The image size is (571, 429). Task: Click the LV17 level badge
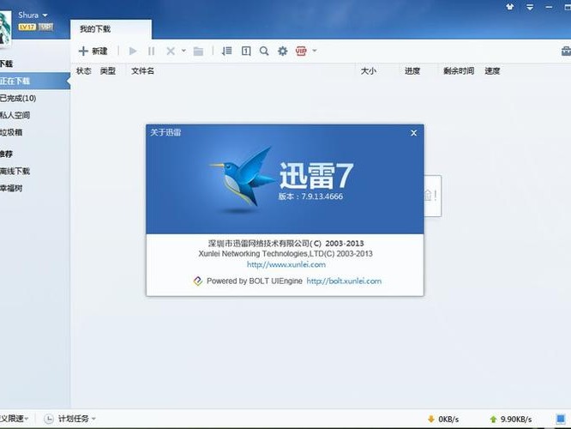[27, 27]
